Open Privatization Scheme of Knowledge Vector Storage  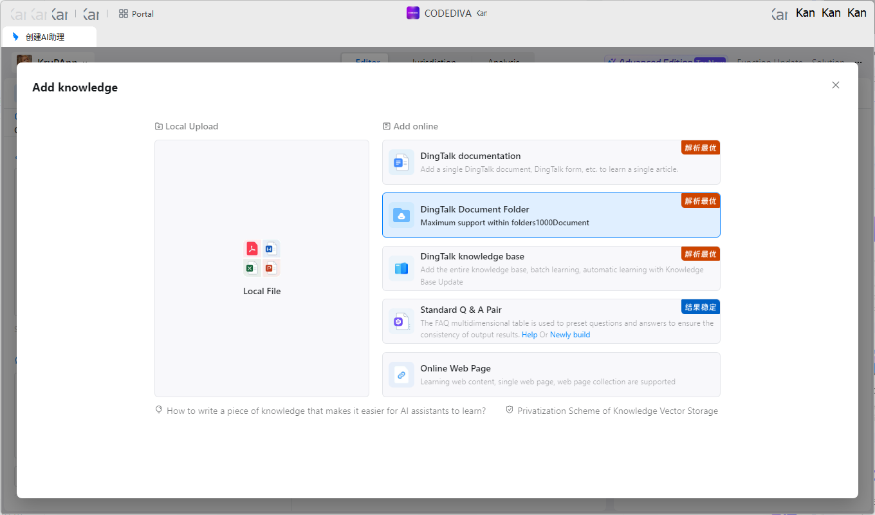[617, 411]
